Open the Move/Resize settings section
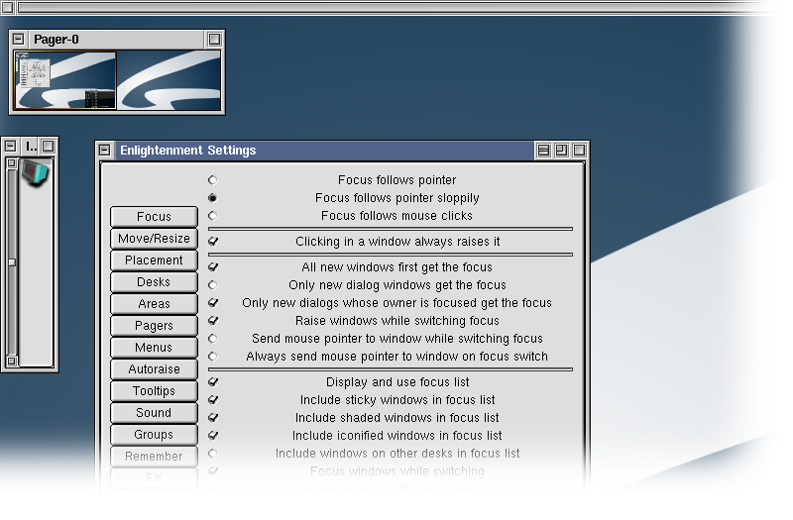This screenshot has width=793, height=520. (x=154, y=238)
